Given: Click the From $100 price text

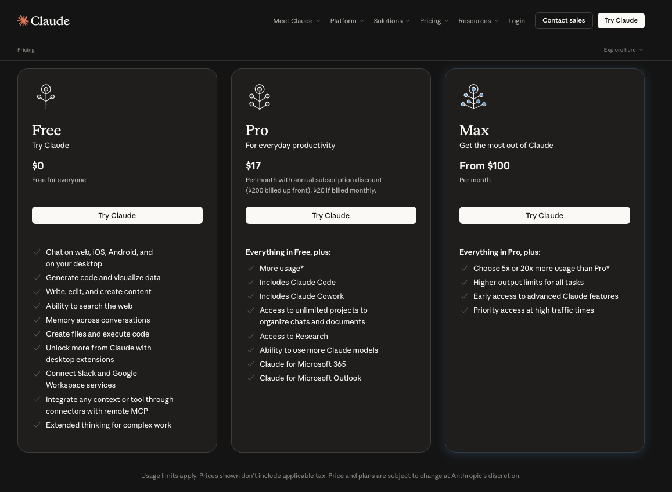Looking at the screenshot, I should point(484,166).
